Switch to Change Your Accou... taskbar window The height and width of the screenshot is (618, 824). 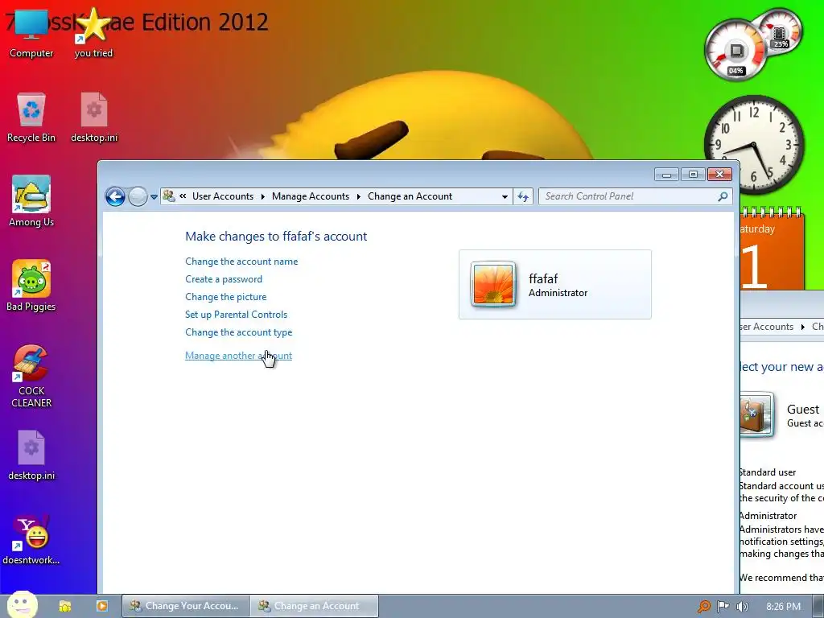pyautogui.click(x=186, y=606)
